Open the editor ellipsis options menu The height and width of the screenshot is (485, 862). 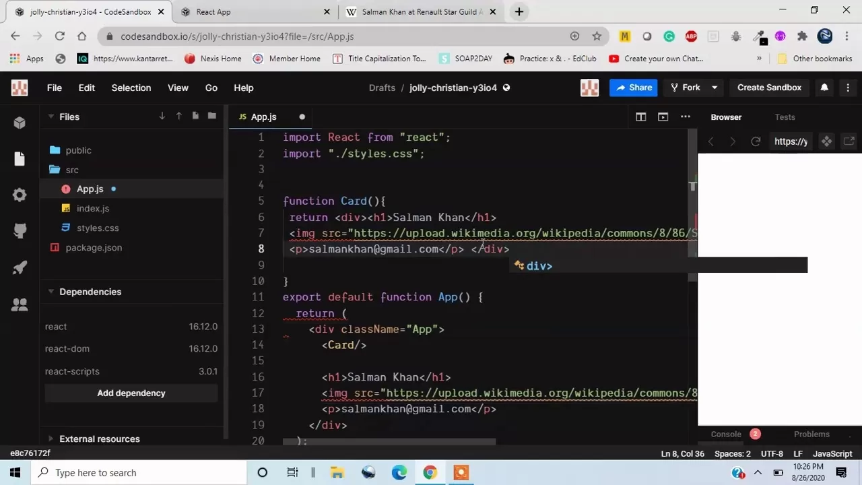(x=685, y=117)
